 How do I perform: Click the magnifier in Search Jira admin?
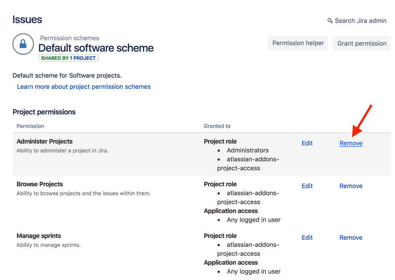click(x=331, y=21)
